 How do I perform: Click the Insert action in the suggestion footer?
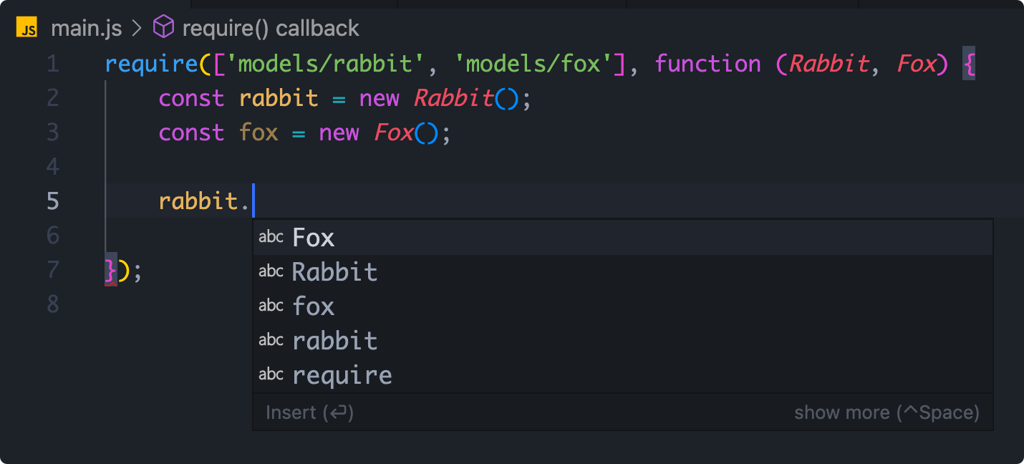click(x=309, y=412)
